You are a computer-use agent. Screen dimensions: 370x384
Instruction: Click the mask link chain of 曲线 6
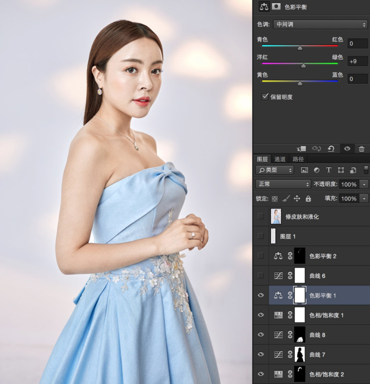click(x=290, y=276)
